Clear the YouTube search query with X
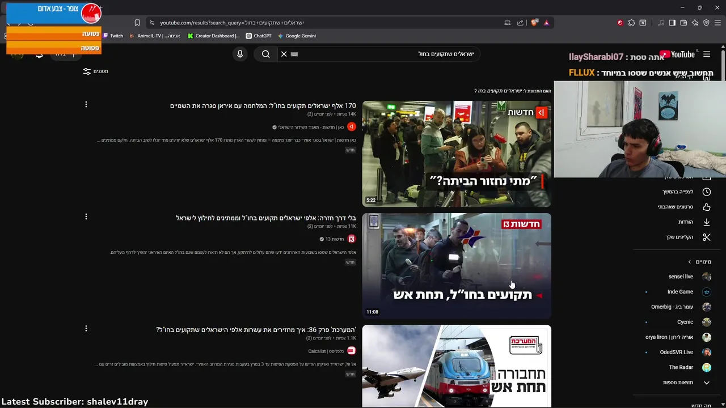Viewport: 726px width, 408px height. 284,54
